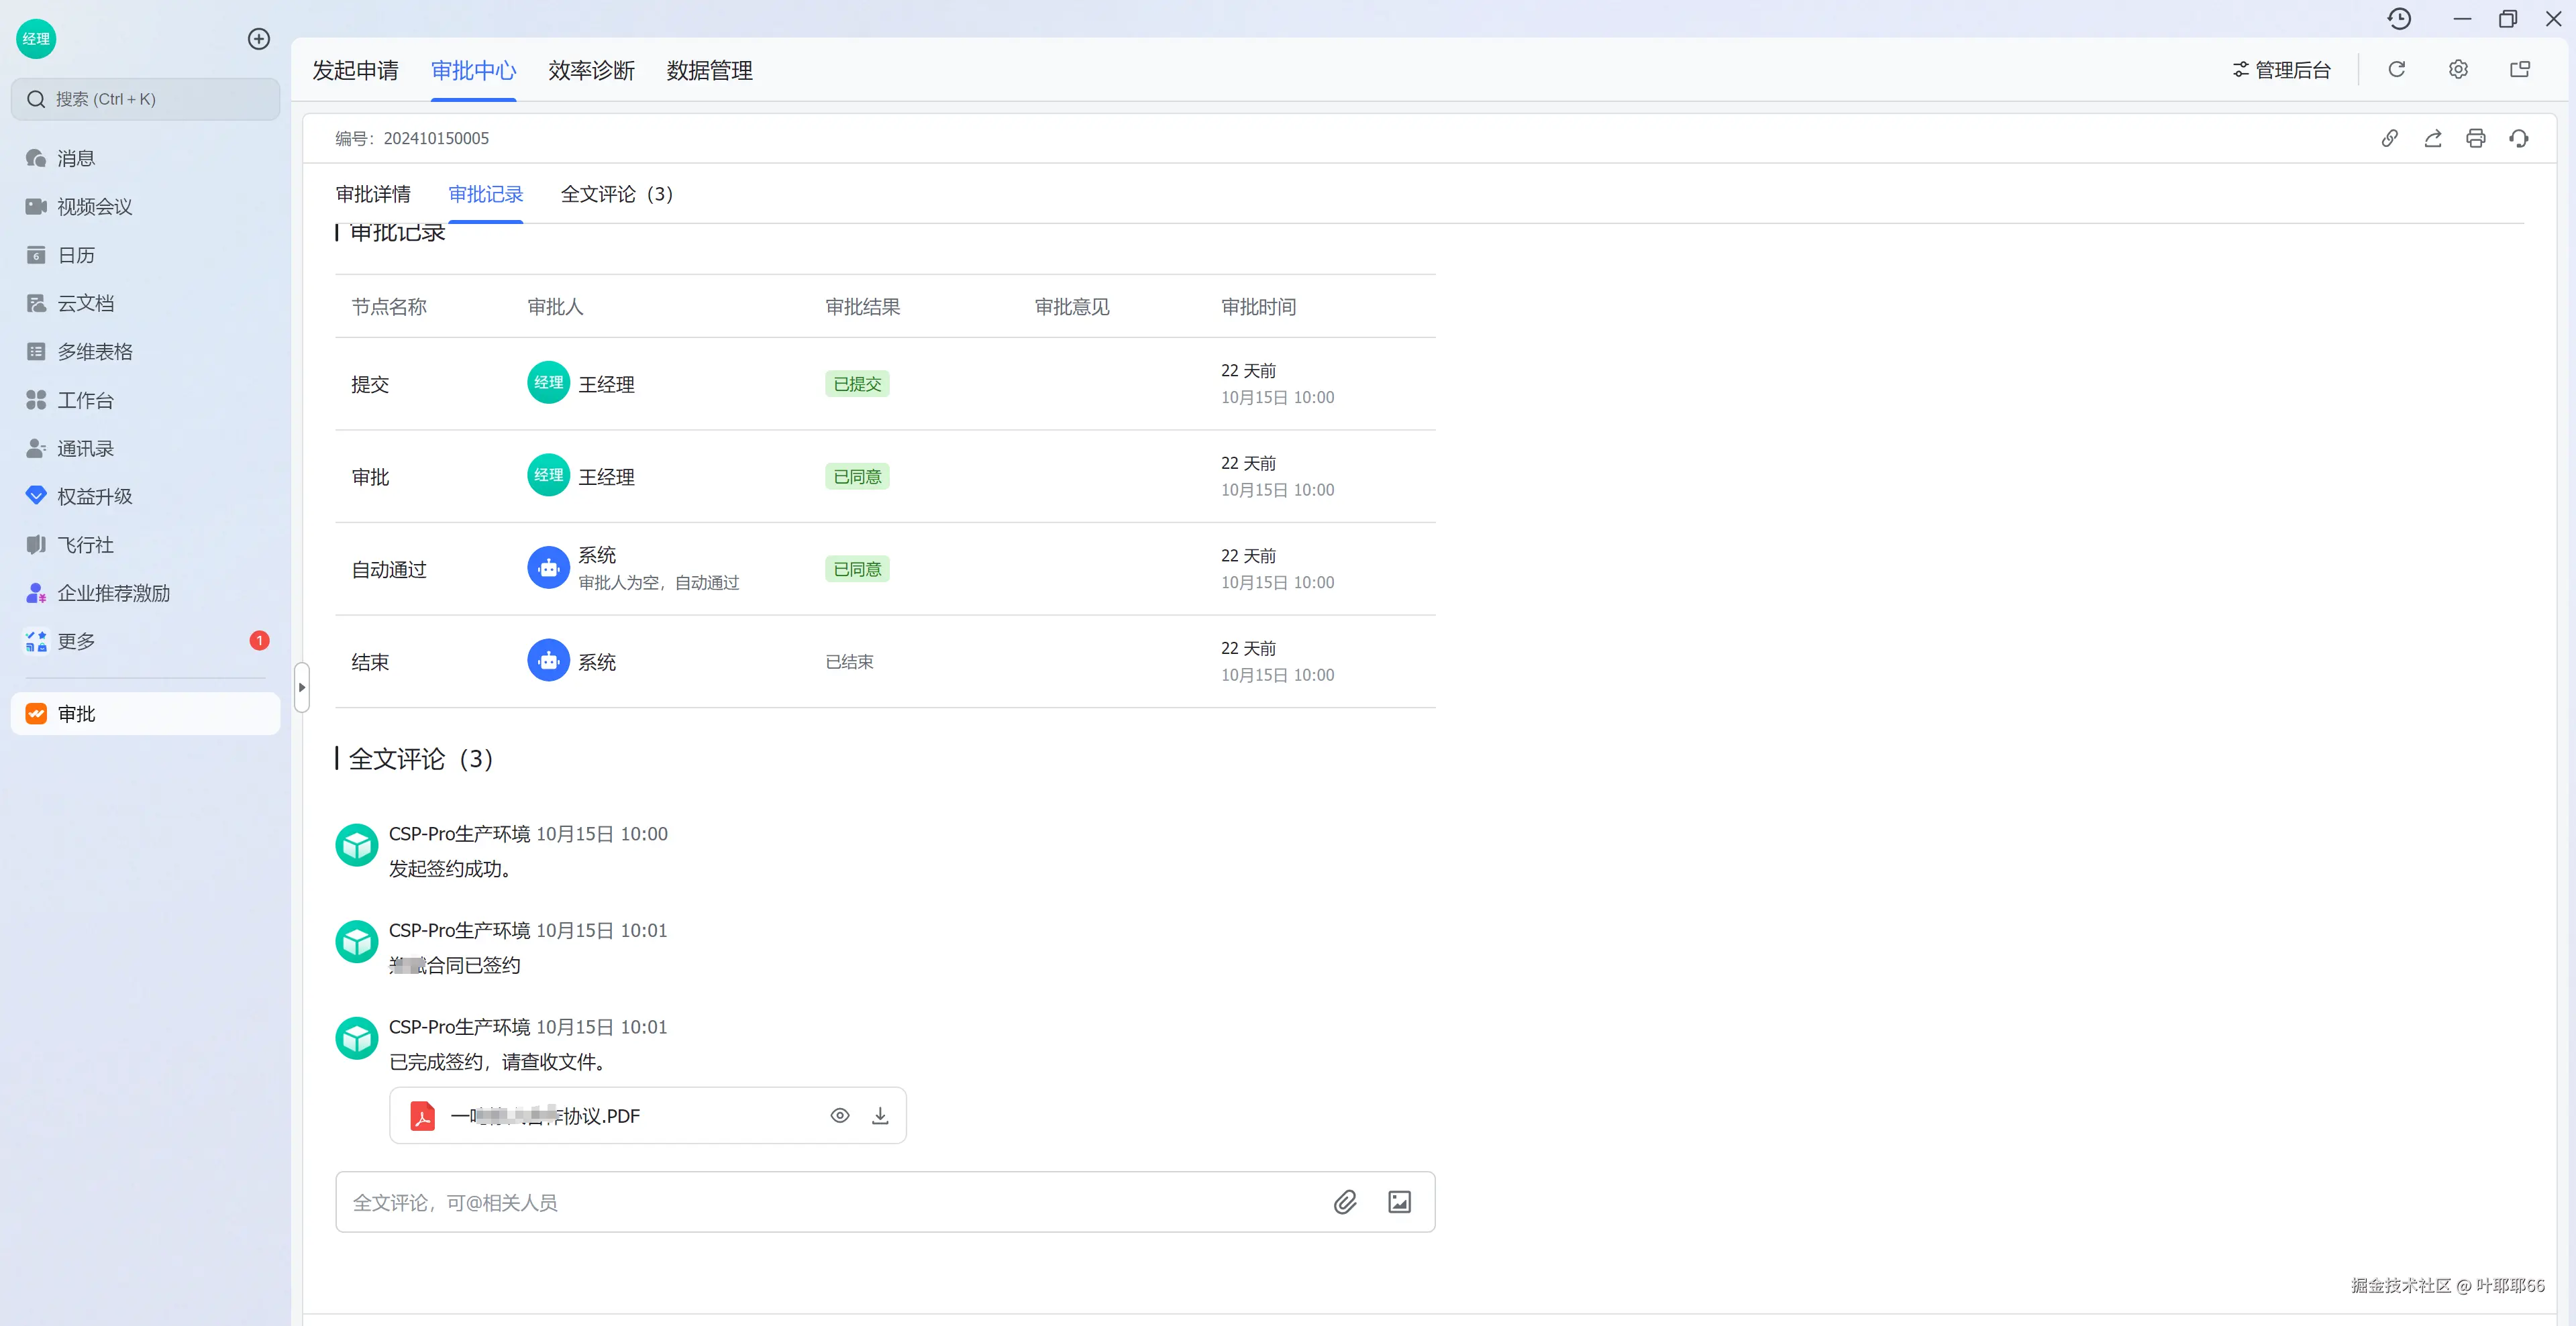Screen dimensions: 2576x1326
Task: Click the 全文评论 comment input field
Action: (x=820, y=1202)
